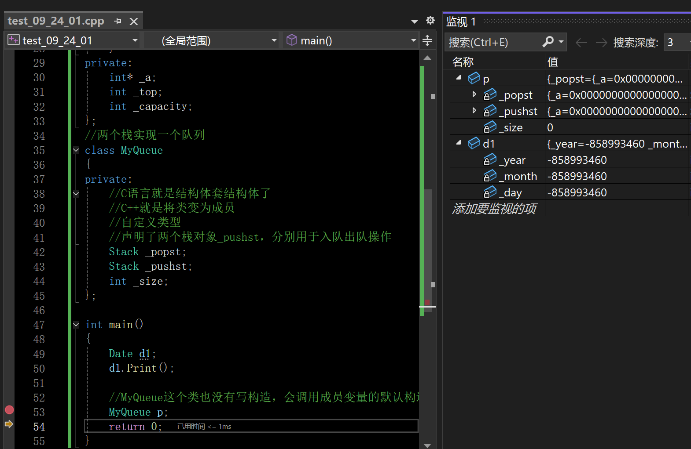Click the _size private member icon
Screen dimensions: 691x449
(x=490, y=127)
